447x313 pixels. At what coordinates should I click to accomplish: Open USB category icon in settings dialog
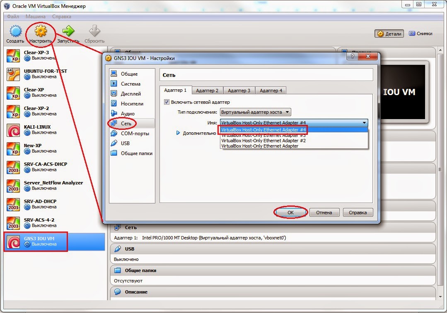click(x=114, y=143)
